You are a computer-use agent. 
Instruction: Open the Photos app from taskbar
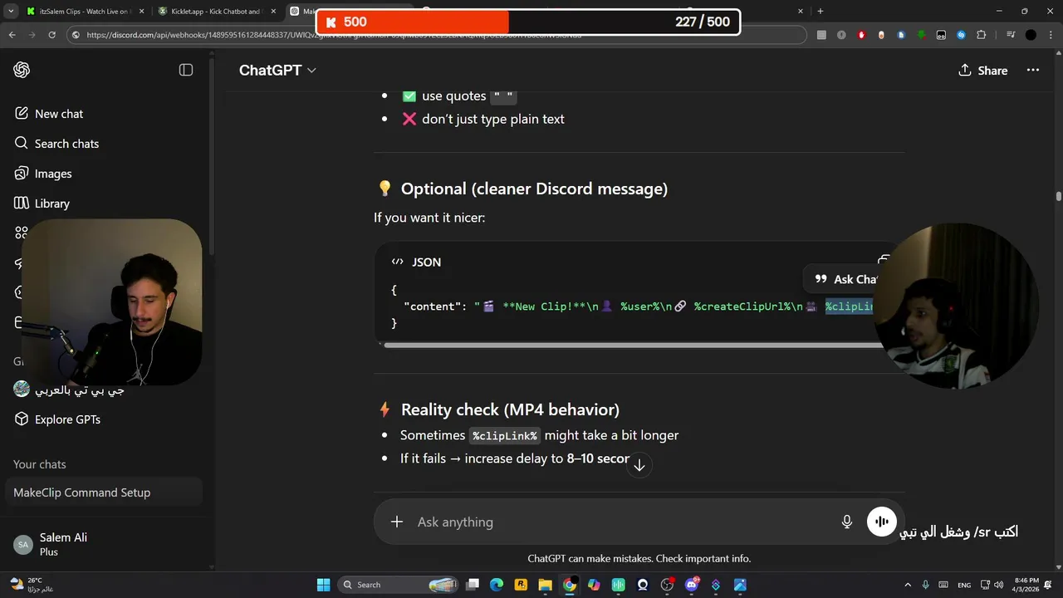pos(740,585)
